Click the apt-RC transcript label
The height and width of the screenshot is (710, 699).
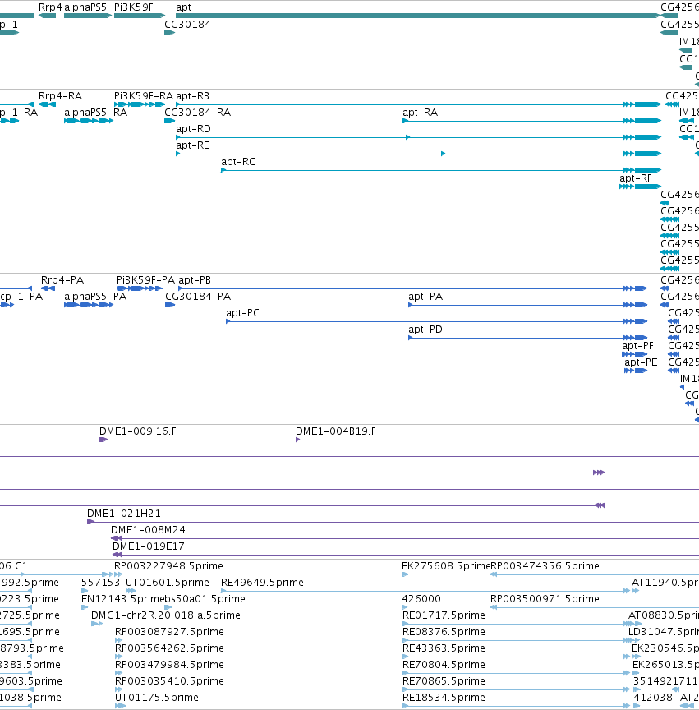(x=238, y=162)
